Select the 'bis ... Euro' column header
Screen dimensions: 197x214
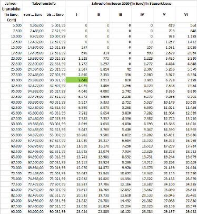[55, 14]
